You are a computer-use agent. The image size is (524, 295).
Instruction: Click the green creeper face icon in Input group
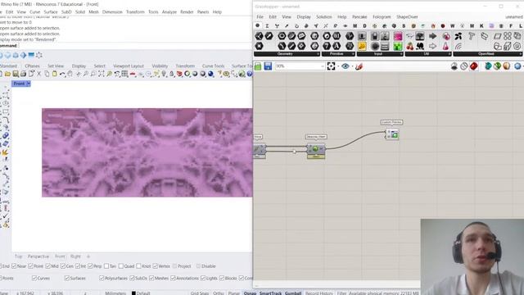398,46
